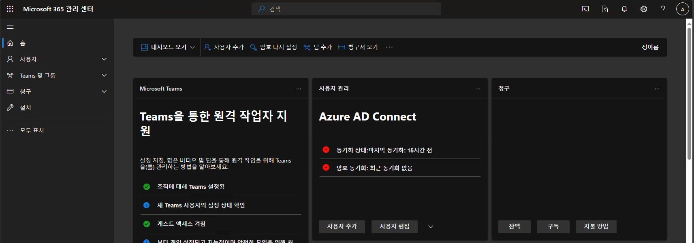694x243 pixels.
Task: Open Microsoft Teams card options menu
Action: (299, 89)
